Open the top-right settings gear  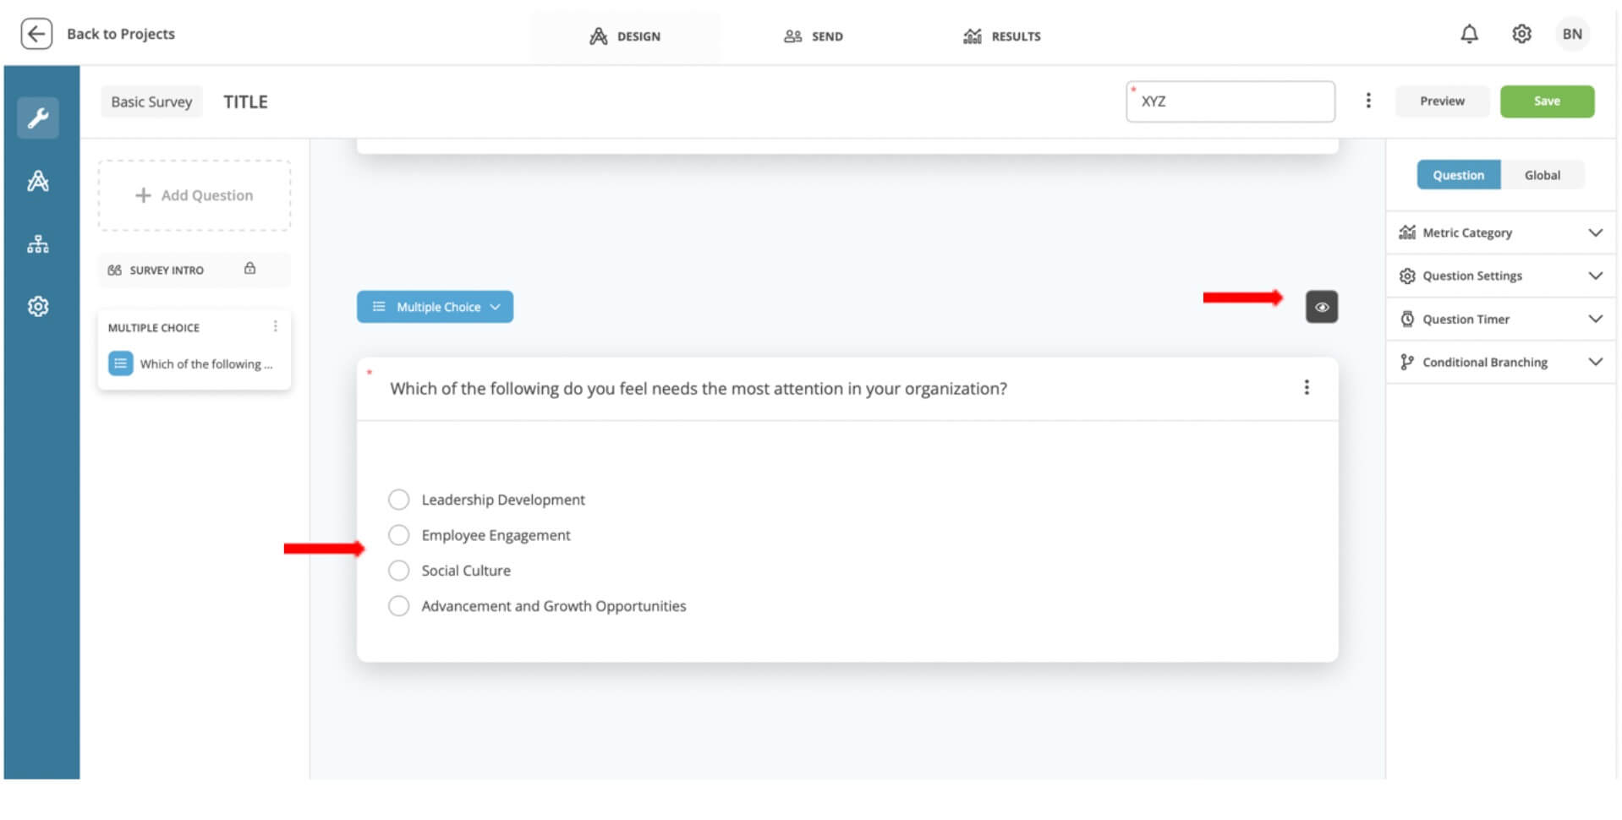pyautogui.click(x=1521, y=34)
